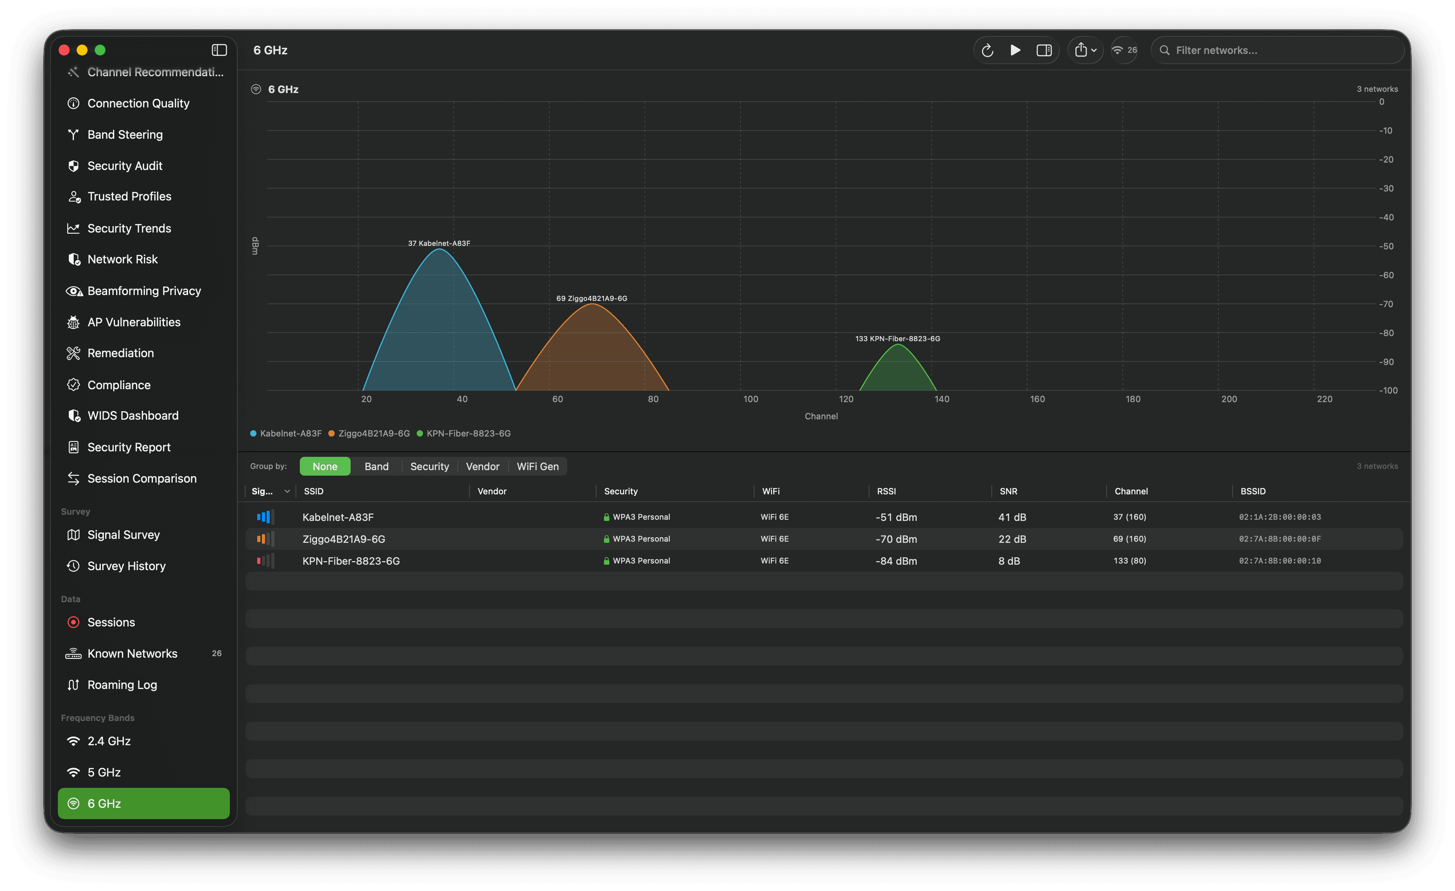Open Security Audit

click(144, 166)
